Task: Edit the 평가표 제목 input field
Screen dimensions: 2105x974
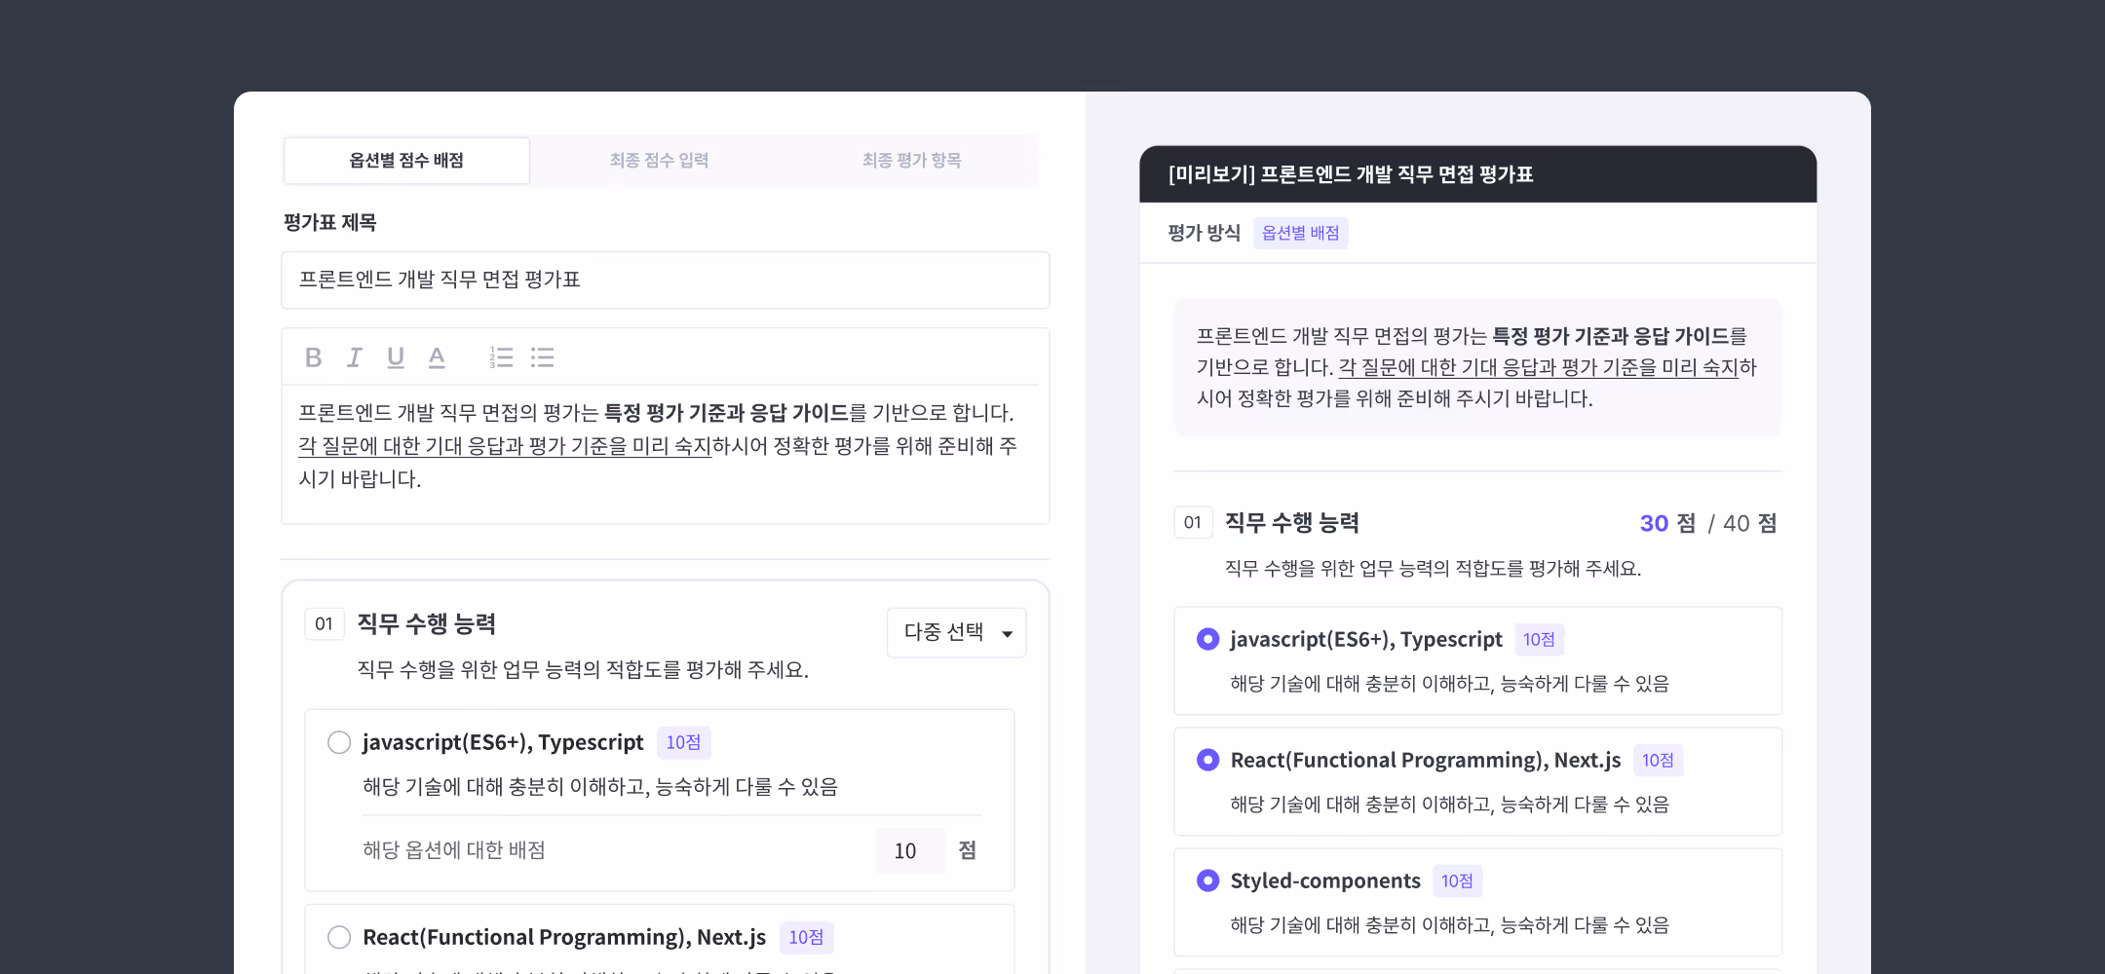Action: coord(666,281)
